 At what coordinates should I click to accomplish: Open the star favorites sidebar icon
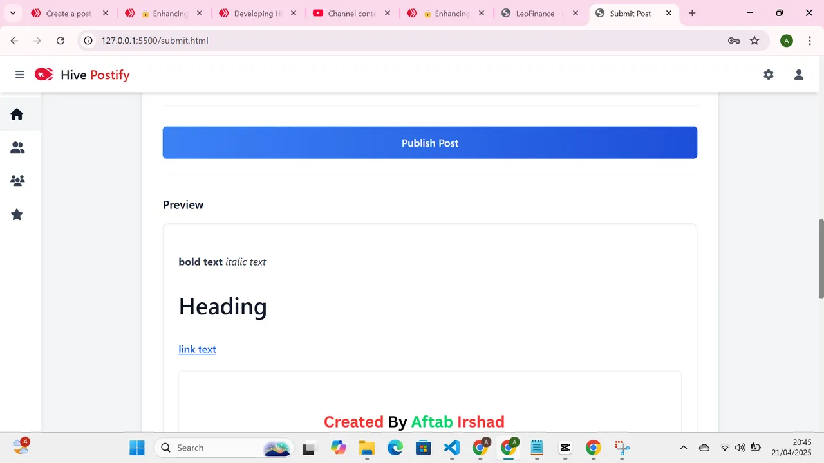tap(17, 214)
